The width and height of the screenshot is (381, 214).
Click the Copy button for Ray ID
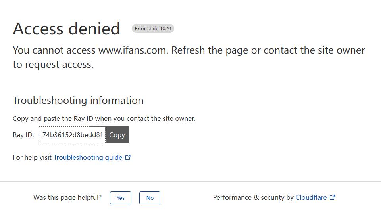[117, 135]
